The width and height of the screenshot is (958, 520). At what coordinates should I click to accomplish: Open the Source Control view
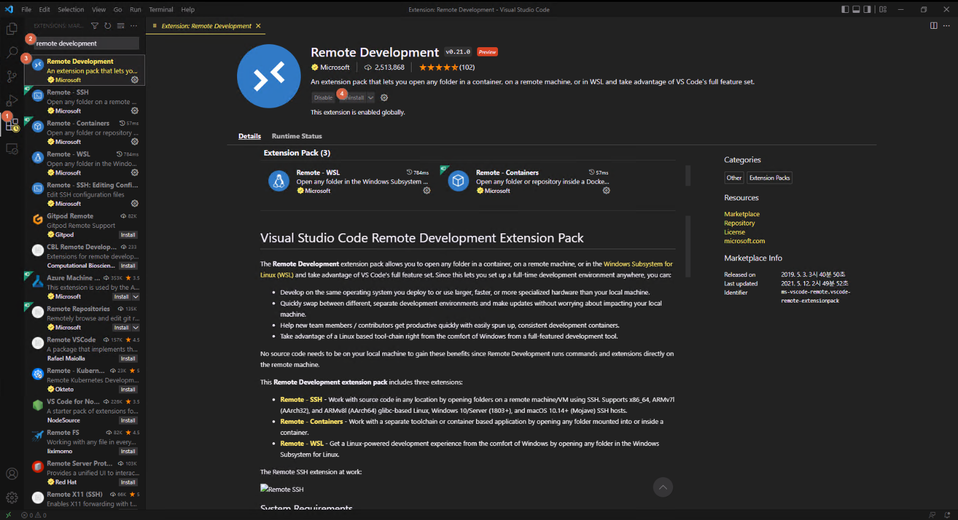coord(12,77)
